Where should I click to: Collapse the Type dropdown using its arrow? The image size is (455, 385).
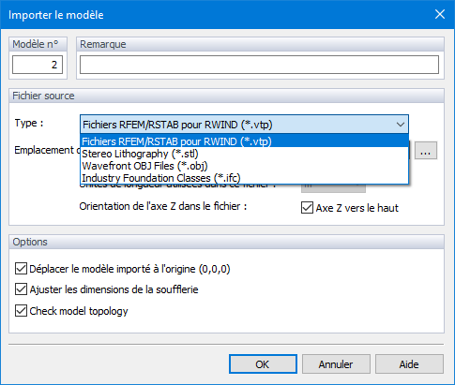pos(401,125)
